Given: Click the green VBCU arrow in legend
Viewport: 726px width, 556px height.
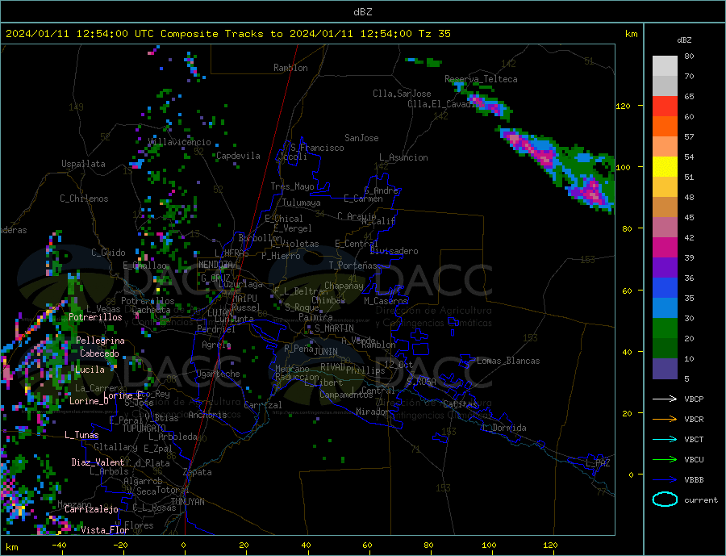Looking at the screenshot, I should [665, 460].
